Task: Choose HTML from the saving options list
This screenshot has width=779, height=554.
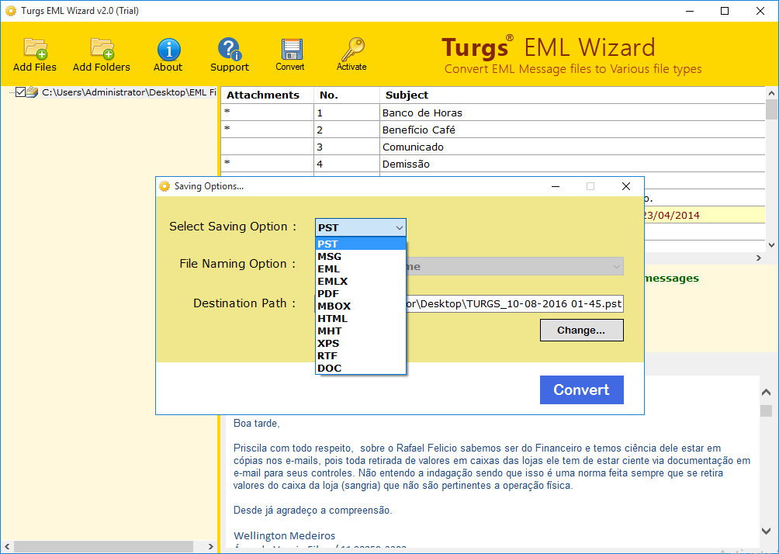Action: [x=361, y=318]
